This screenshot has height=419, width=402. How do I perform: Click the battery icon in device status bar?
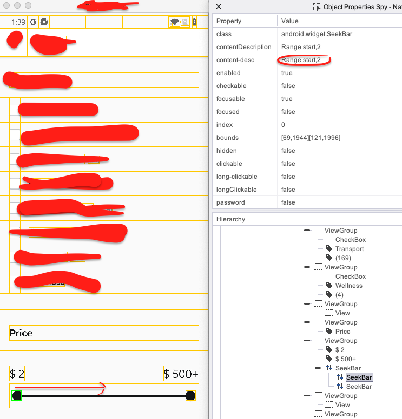pyautogui.click(x=195, y=22)
